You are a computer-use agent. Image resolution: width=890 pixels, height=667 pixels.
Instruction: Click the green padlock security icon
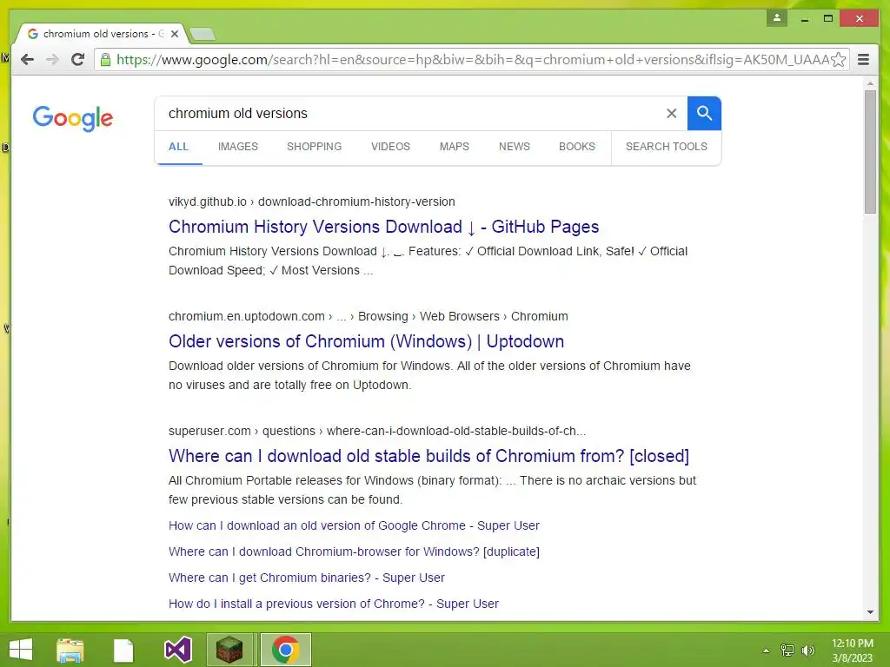tap(105, 60)
